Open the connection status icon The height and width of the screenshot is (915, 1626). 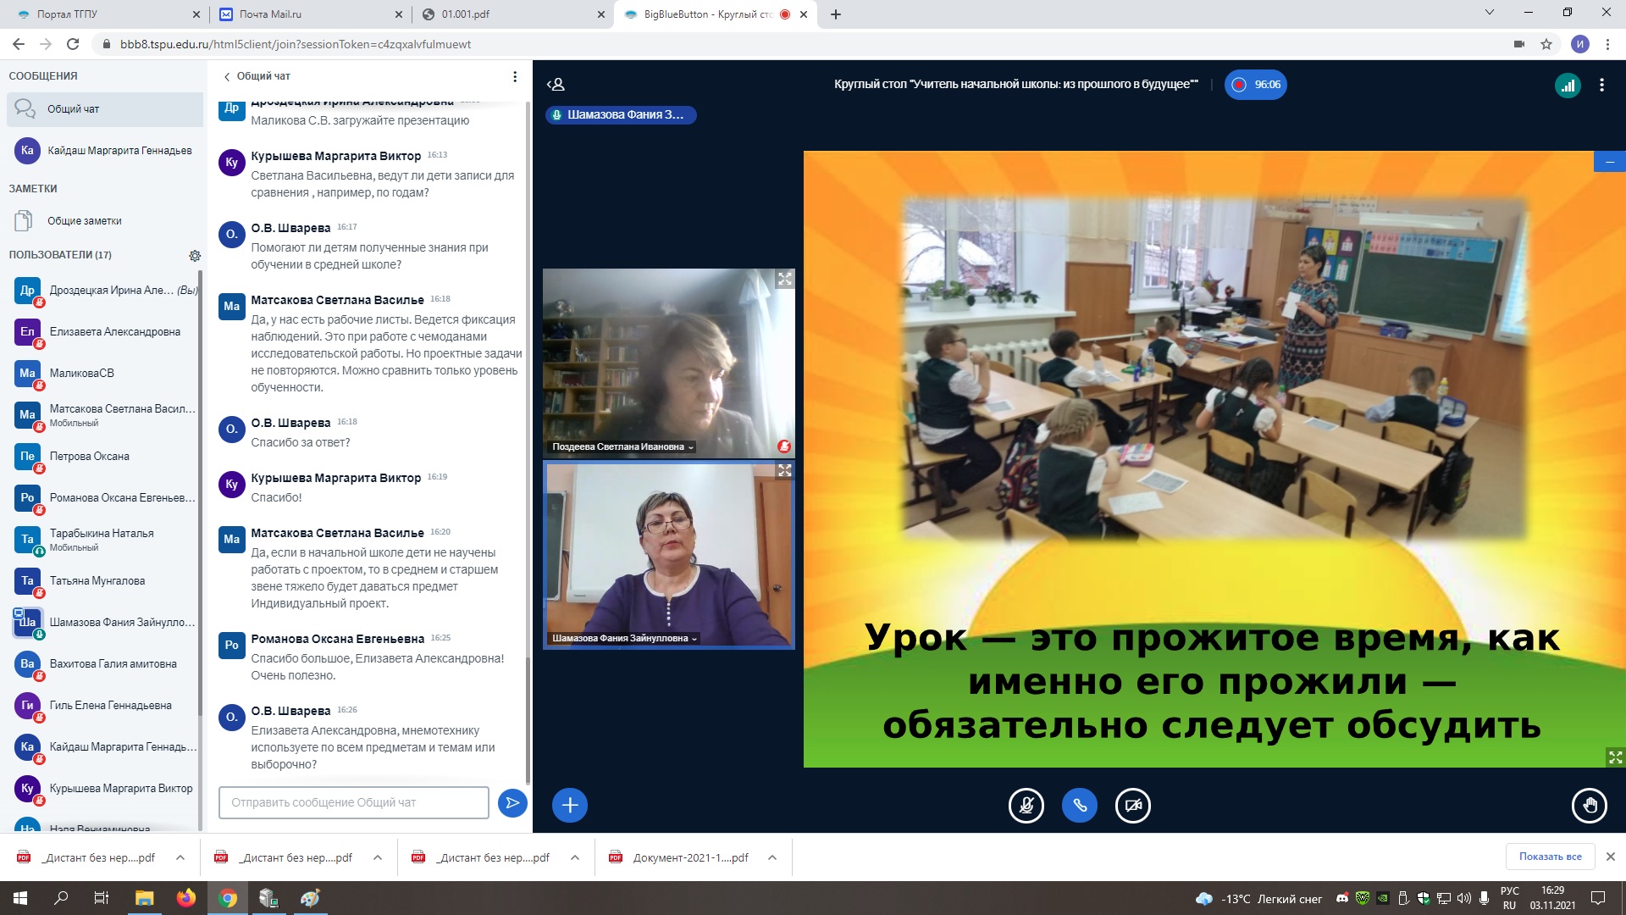click(x=1568, y=85)
